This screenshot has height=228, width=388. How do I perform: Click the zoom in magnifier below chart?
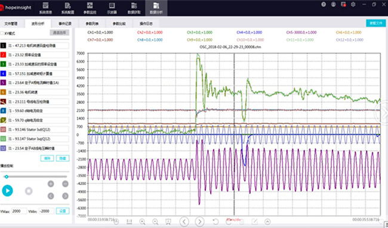(142, 221)
